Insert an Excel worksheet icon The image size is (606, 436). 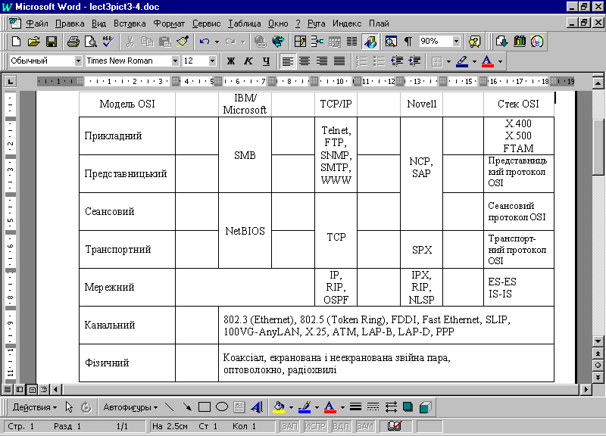(x=335, y=42)
